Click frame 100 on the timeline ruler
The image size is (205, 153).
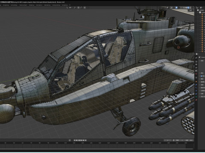click(57, 143)
